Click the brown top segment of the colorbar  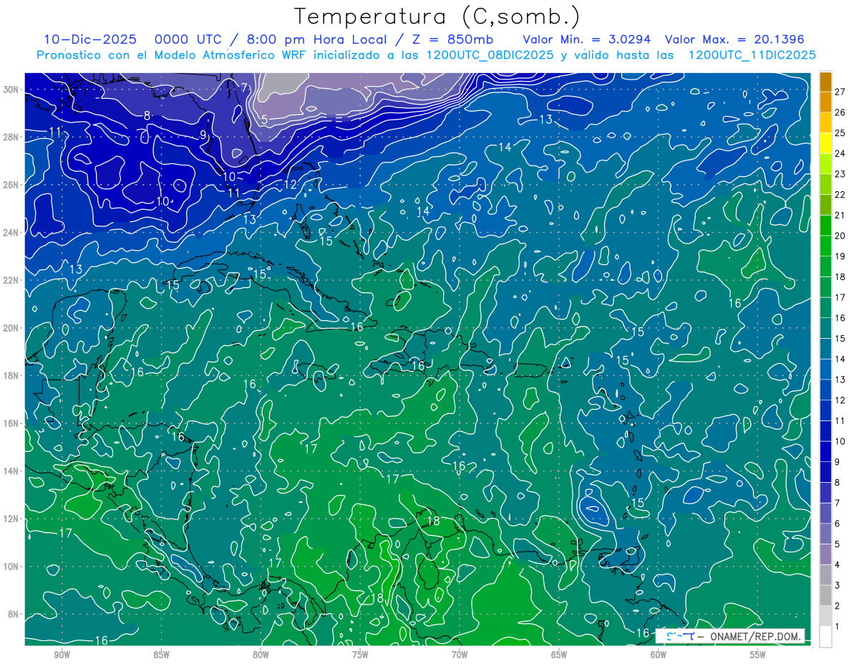pos(826,82)
